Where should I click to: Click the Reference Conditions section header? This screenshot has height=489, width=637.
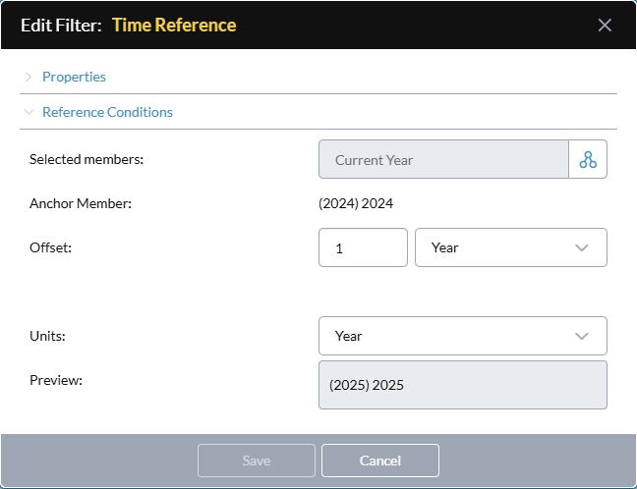coord(108,112)
